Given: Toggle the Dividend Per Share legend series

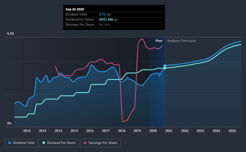Looking at the screenshot, I should pos(59,143).
